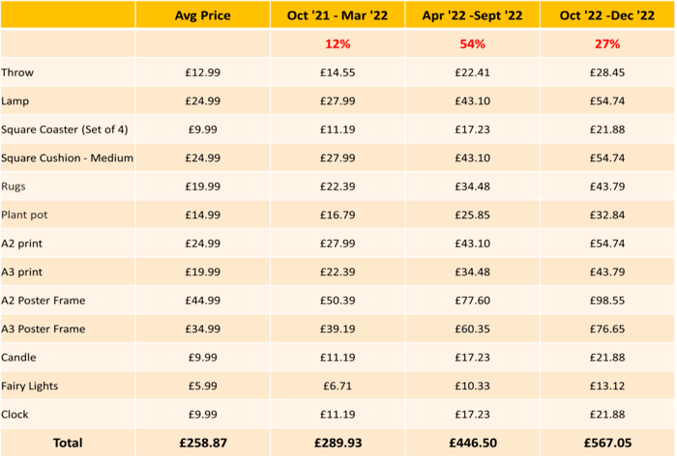Screen dimensions: 677x459
Task: Select the Apr '22 -Sept '22 header
Action: click(472, 15)
